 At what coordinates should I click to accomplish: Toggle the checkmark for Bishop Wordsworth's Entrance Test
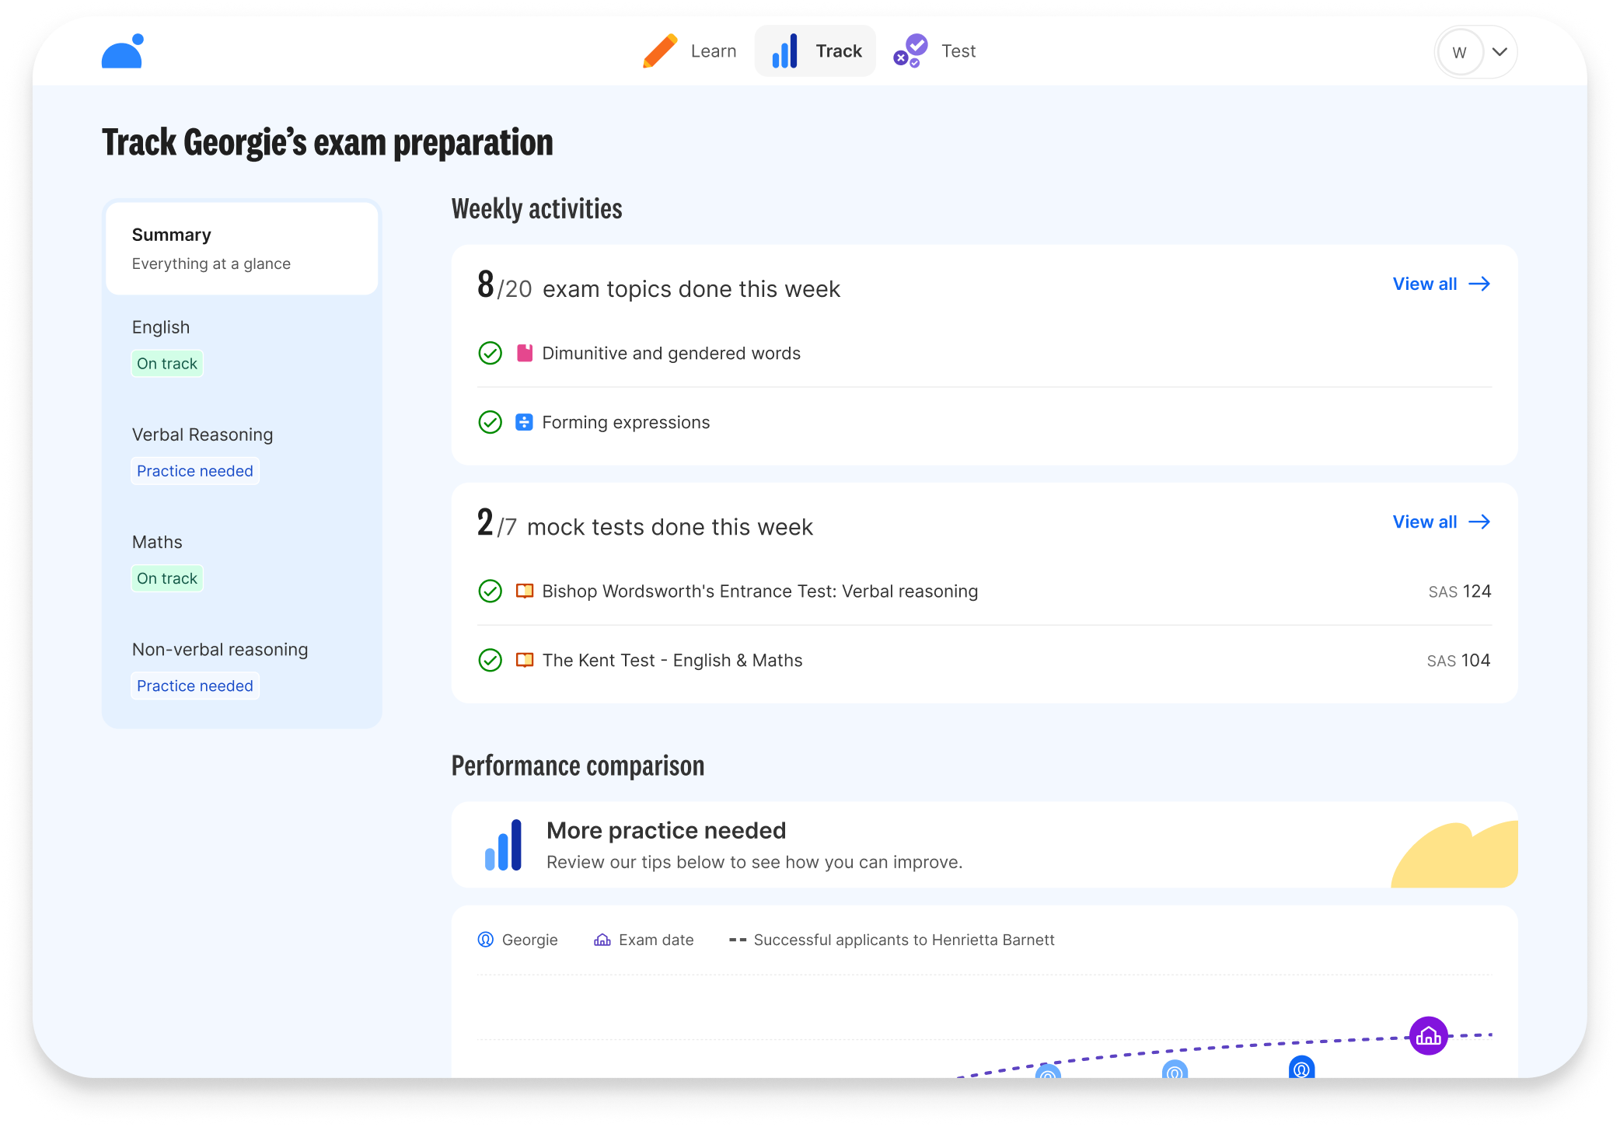click(490, 591)
